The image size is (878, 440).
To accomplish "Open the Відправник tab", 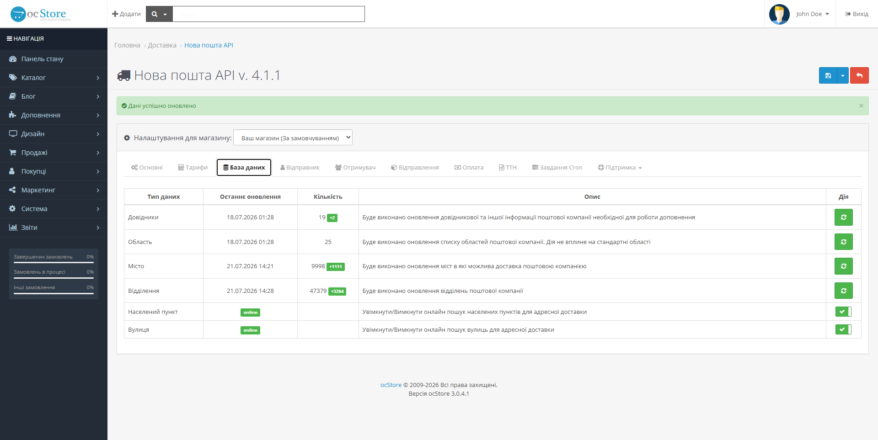I will (300, 168).
